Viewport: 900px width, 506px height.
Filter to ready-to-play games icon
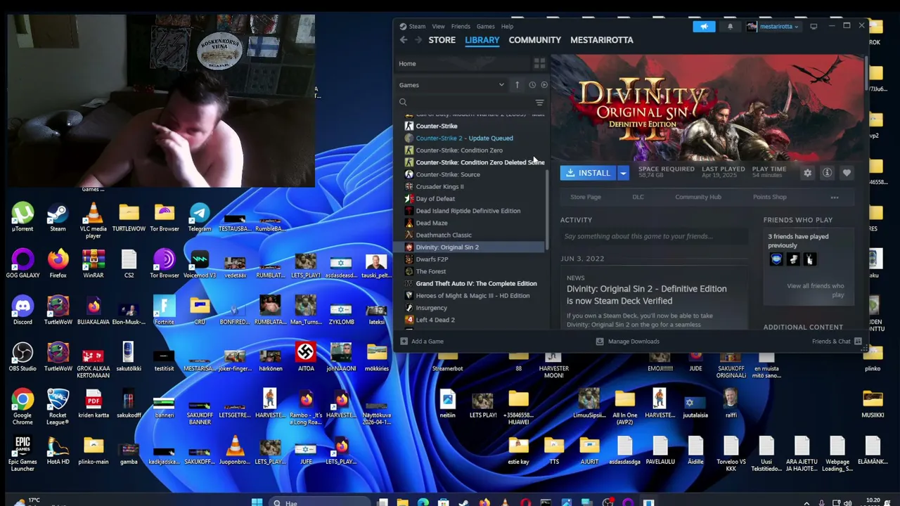click(x=544, y=85)
